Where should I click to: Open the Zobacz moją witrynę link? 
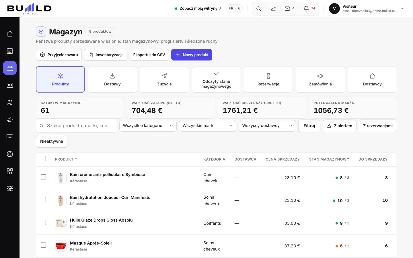pos(198,9)
